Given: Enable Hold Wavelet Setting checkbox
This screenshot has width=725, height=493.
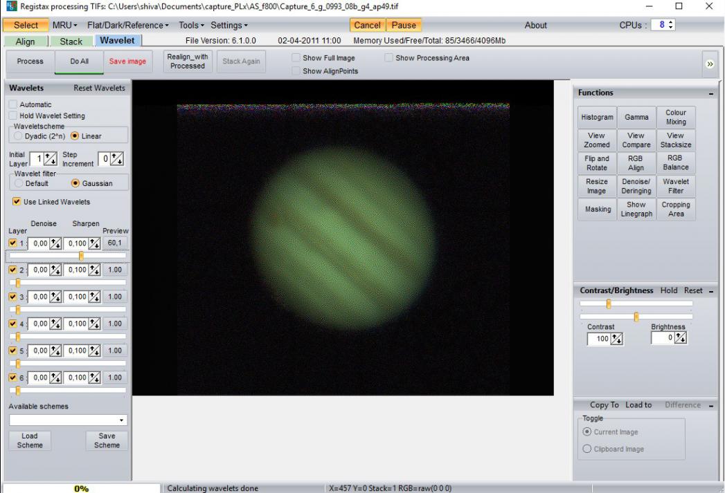Looking at the screenshot, I should pos(13,115).
